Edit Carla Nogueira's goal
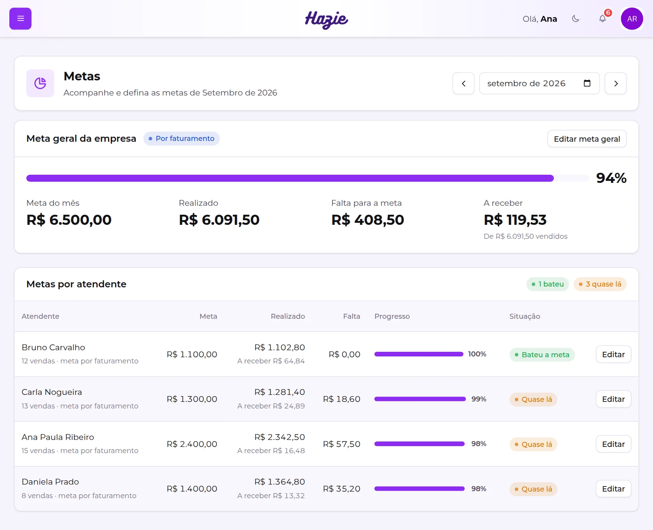653x530 pixels. (613, 399)
